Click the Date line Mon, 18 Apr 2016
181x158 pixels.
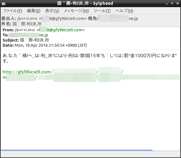[45, 45]
